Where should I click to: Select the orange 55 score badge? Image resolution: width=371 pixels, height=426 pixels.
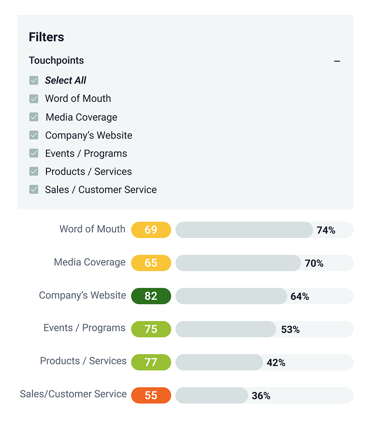click(151, 395)
